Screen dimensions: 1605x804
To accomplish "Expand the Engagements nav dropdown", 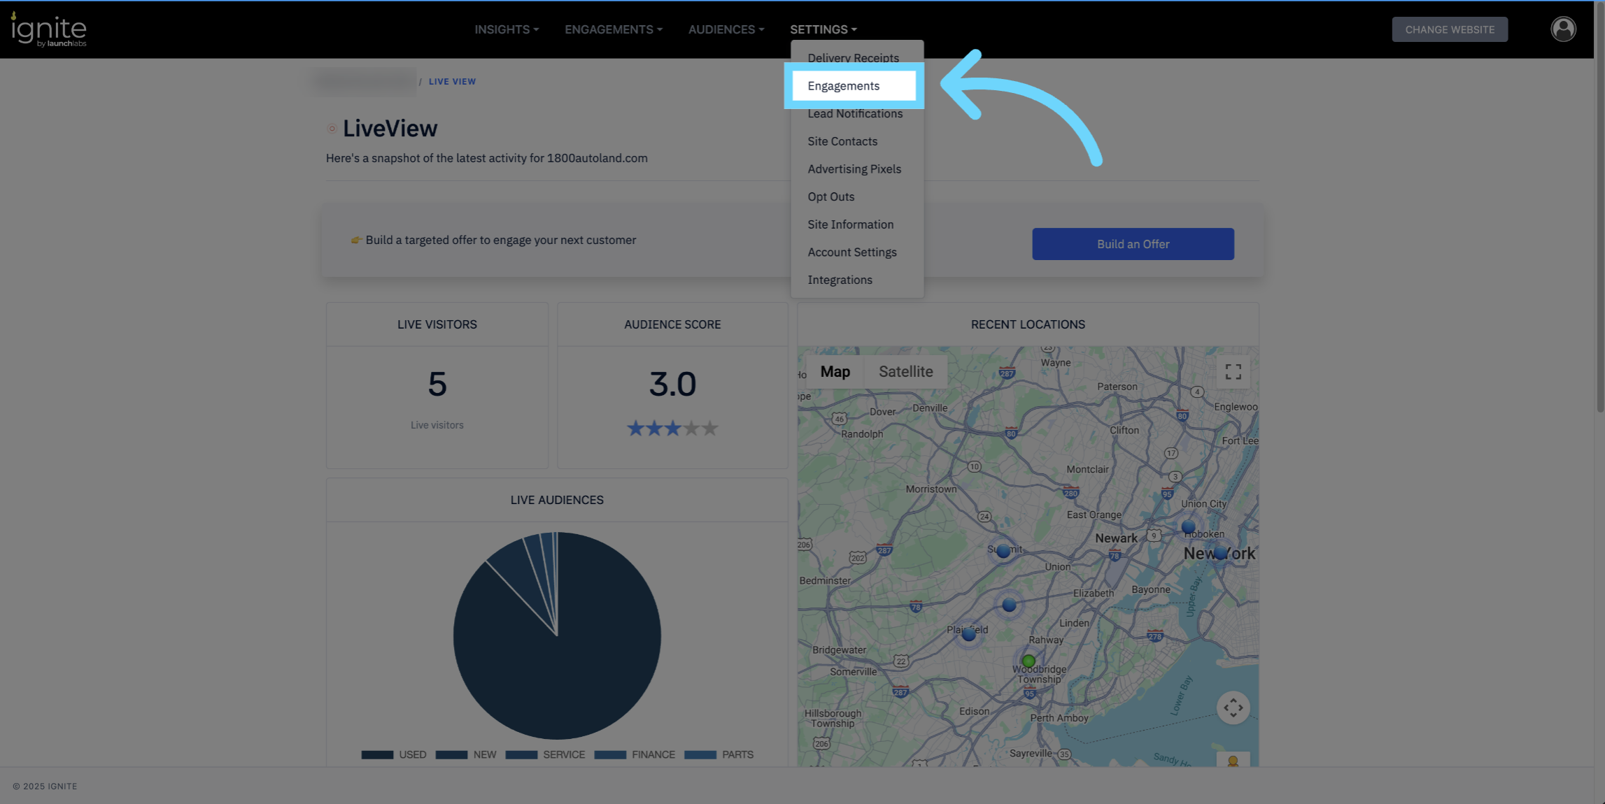I will click(x=613, y=29).
